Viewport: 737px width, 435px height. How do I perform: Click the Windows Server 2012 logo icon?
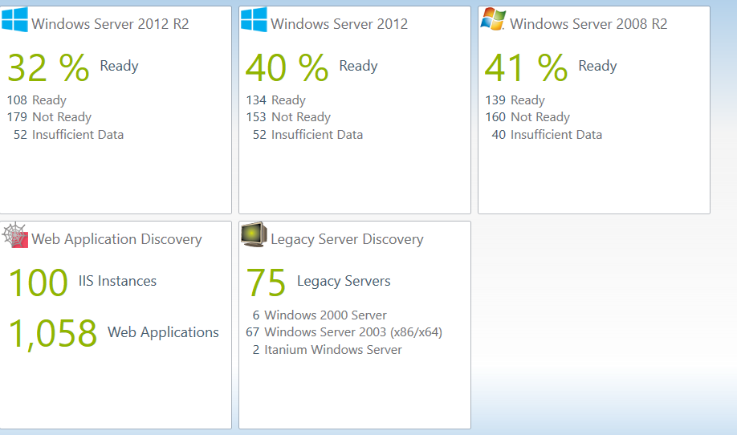(254, 20)
